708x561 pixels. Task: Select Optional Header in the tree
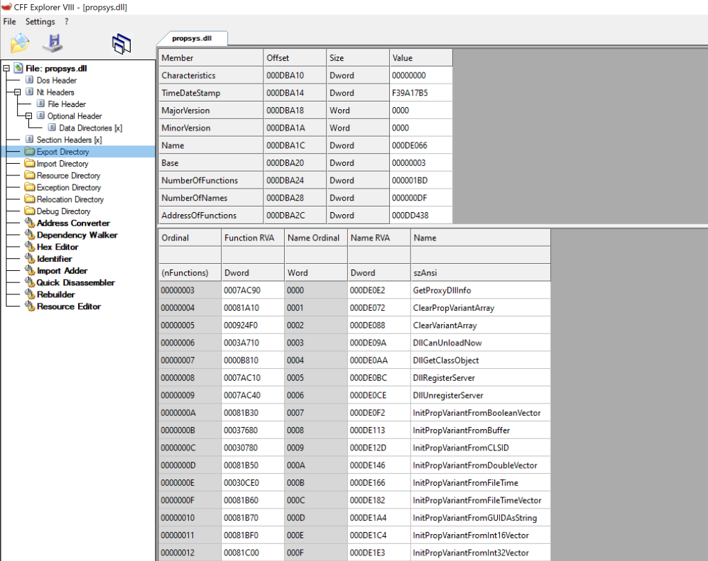[x=75, y=116]
